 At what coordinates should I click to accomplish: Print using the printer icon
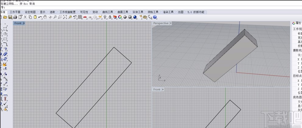(x=15, y=17)
